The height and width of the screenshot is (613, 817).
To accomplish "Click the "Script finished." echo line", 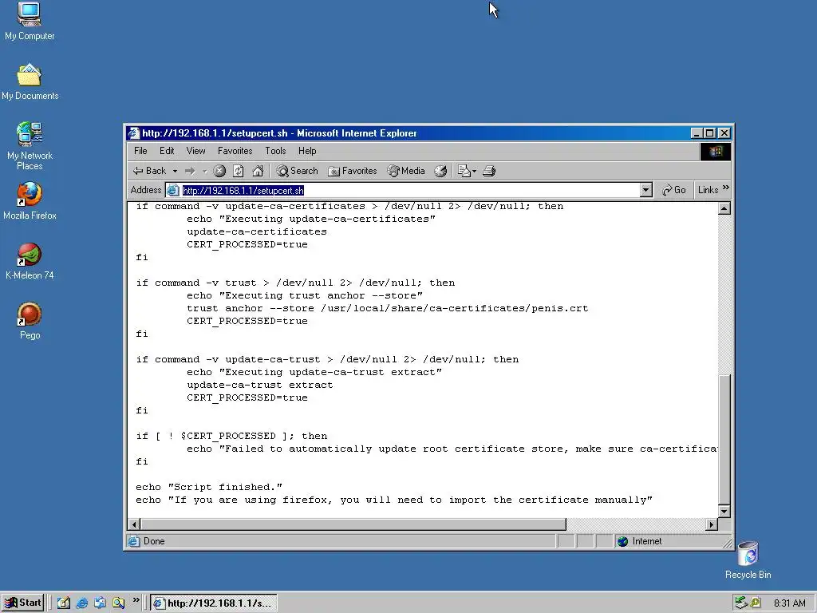I will pyautogui.click(x=209, y=488).
